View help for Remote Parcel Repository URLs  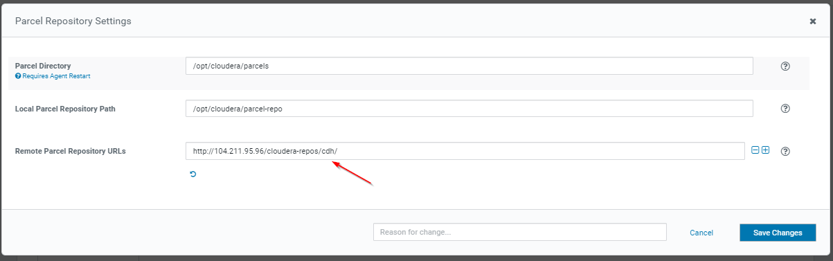(x=785, y=151)
